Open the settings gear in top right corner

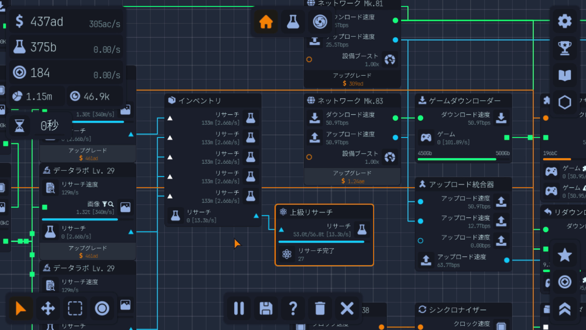click(565, 21)
